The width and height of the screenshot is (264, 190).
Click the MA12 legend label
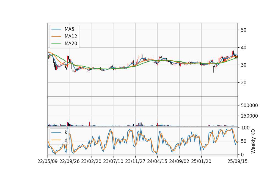(x=71, y=36)
